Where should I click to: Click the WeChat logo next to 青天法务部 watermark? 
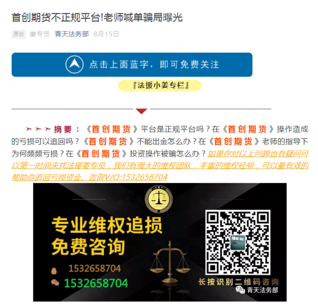tap(241, 290)
